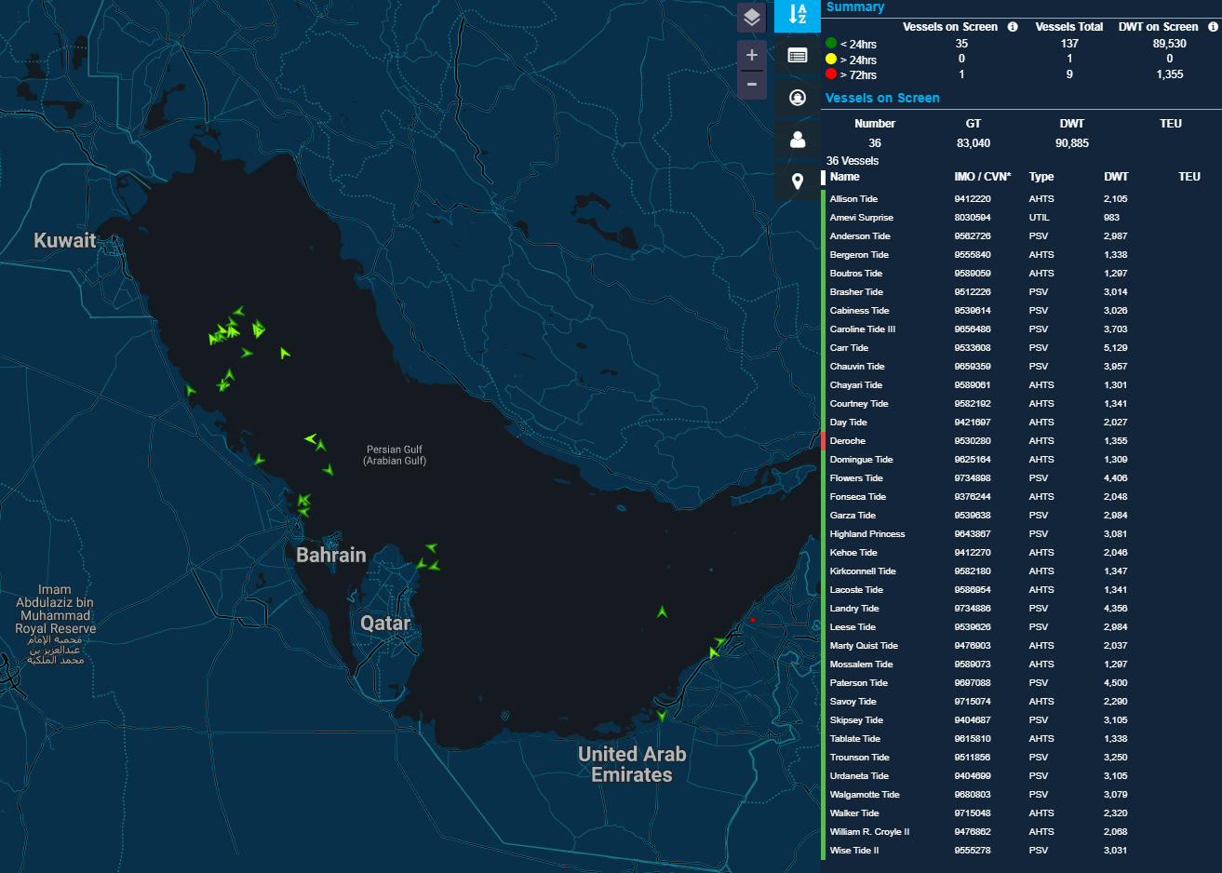Open the Summary section header
The height and width of the screenshot is (873, 1222).
tap(855, 7)
